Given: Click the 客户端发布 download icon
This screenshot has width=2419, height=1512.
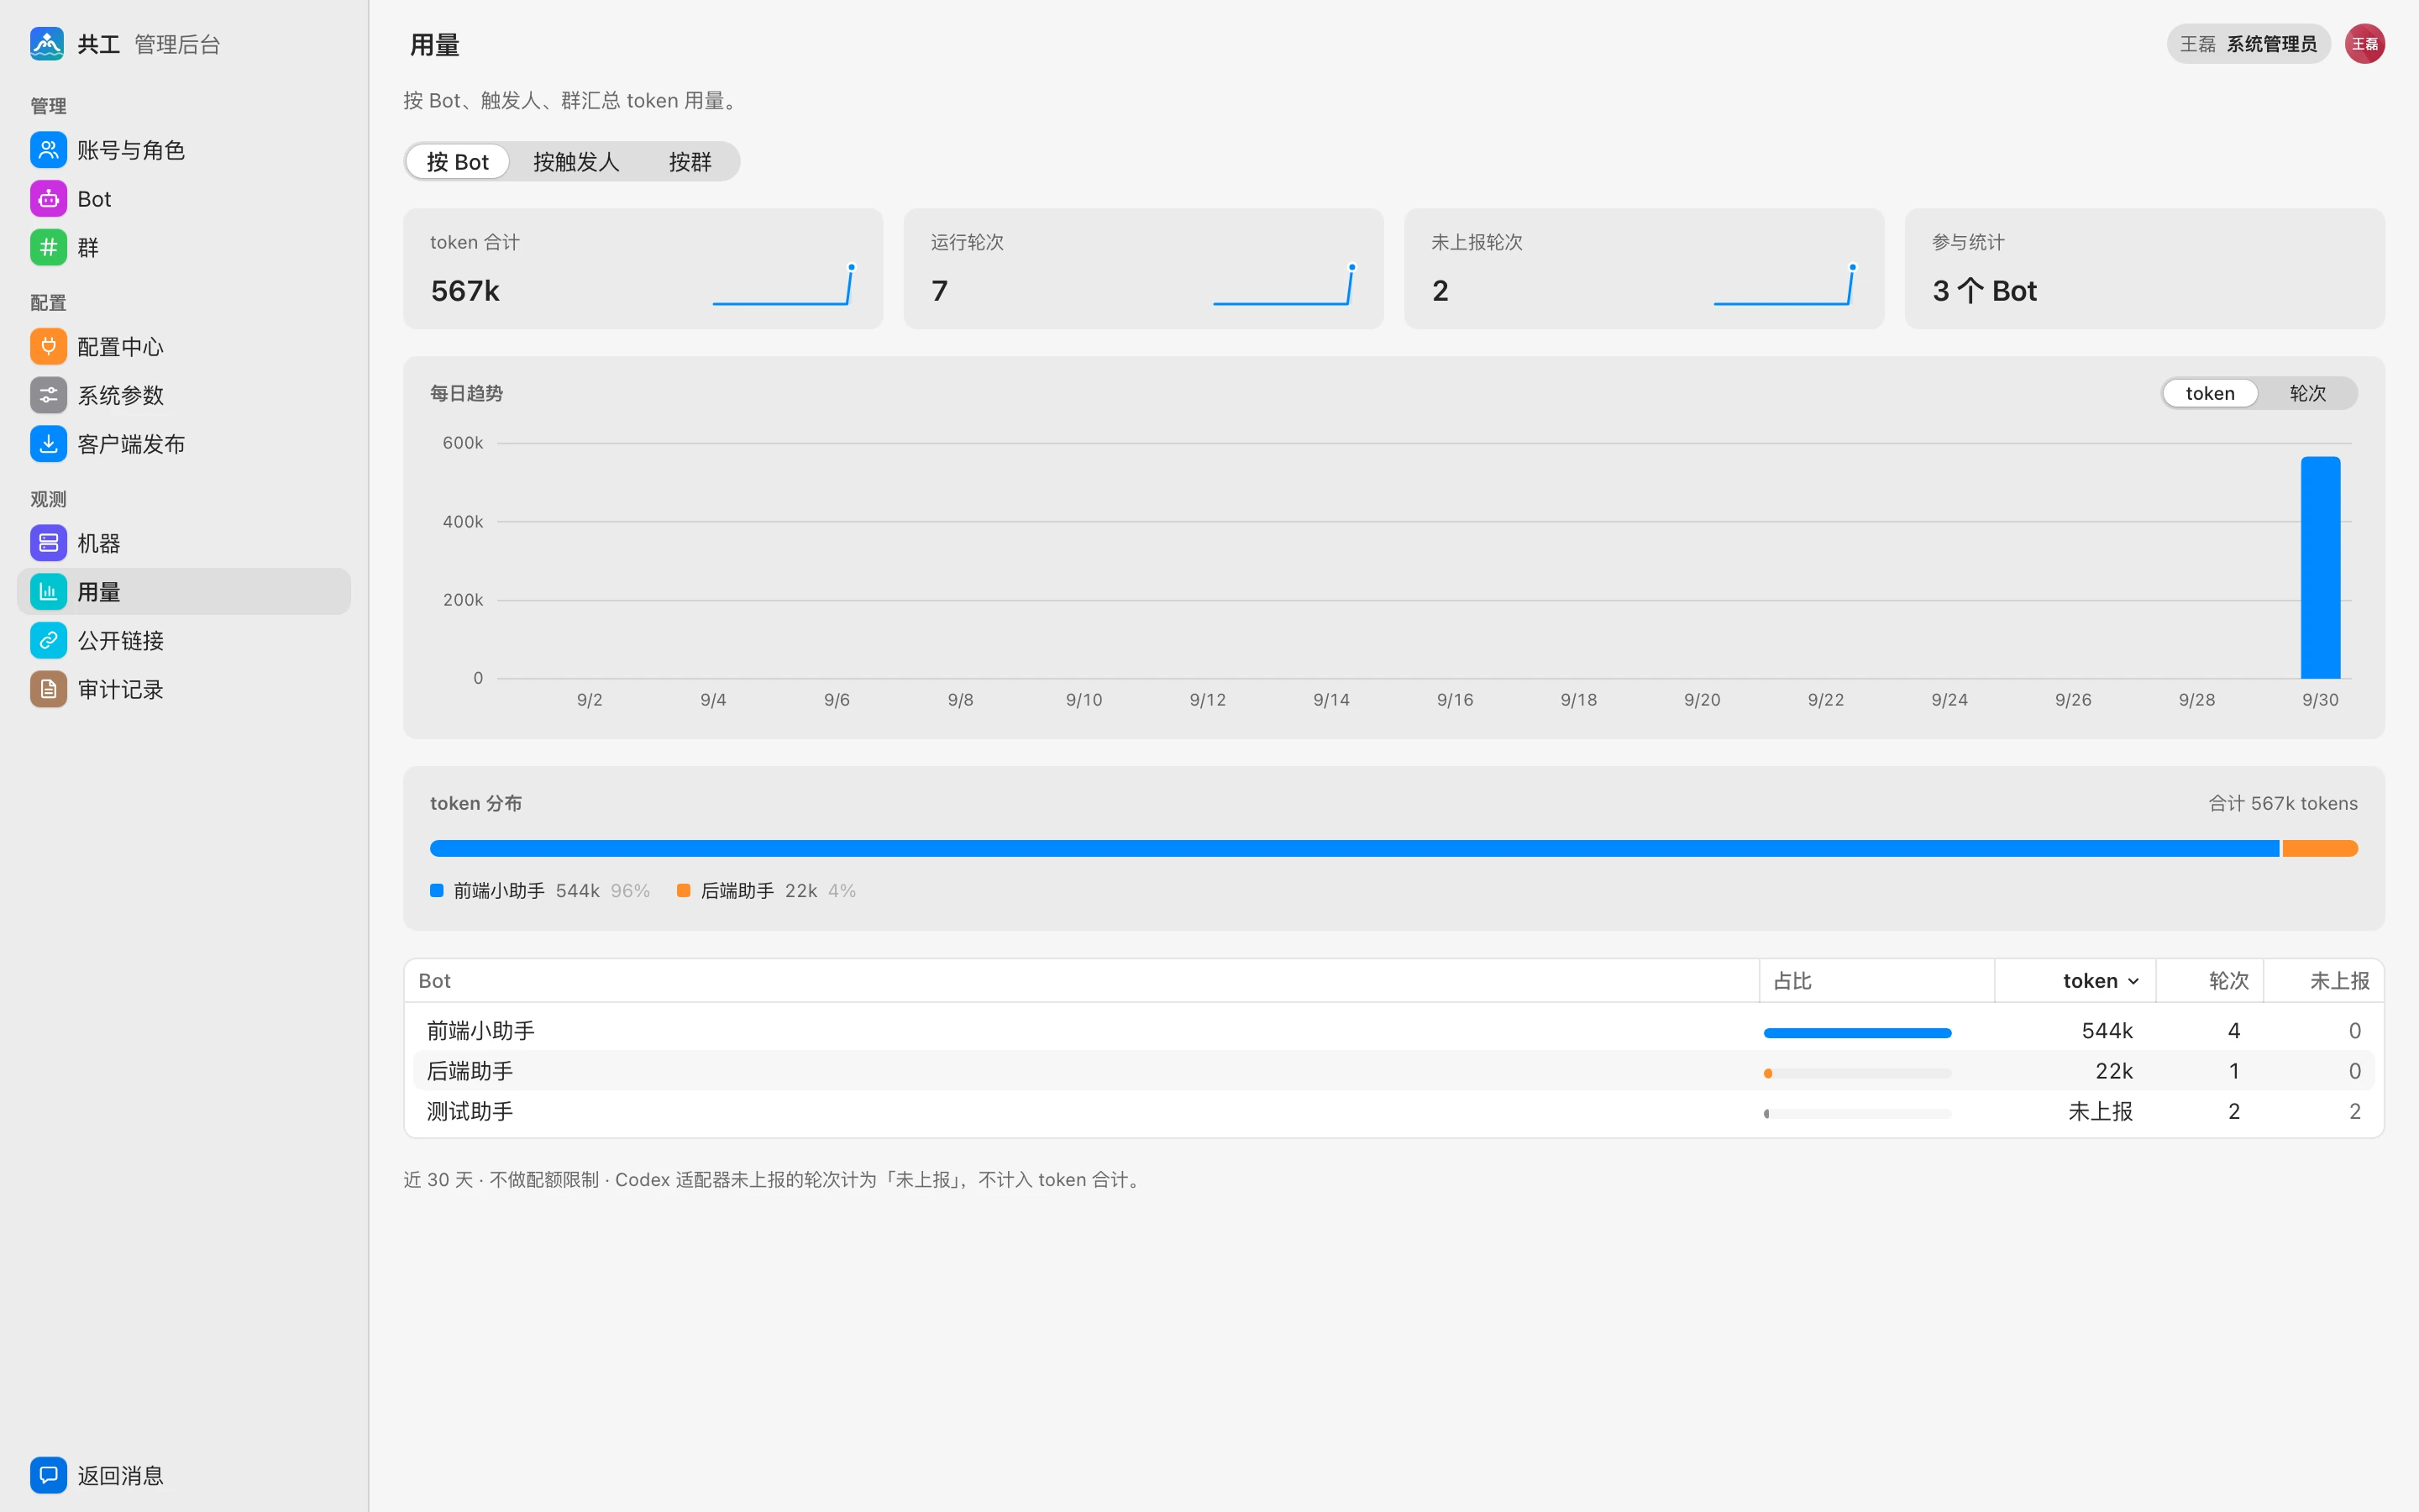Looking at the screenshot, I should point(48,444).
